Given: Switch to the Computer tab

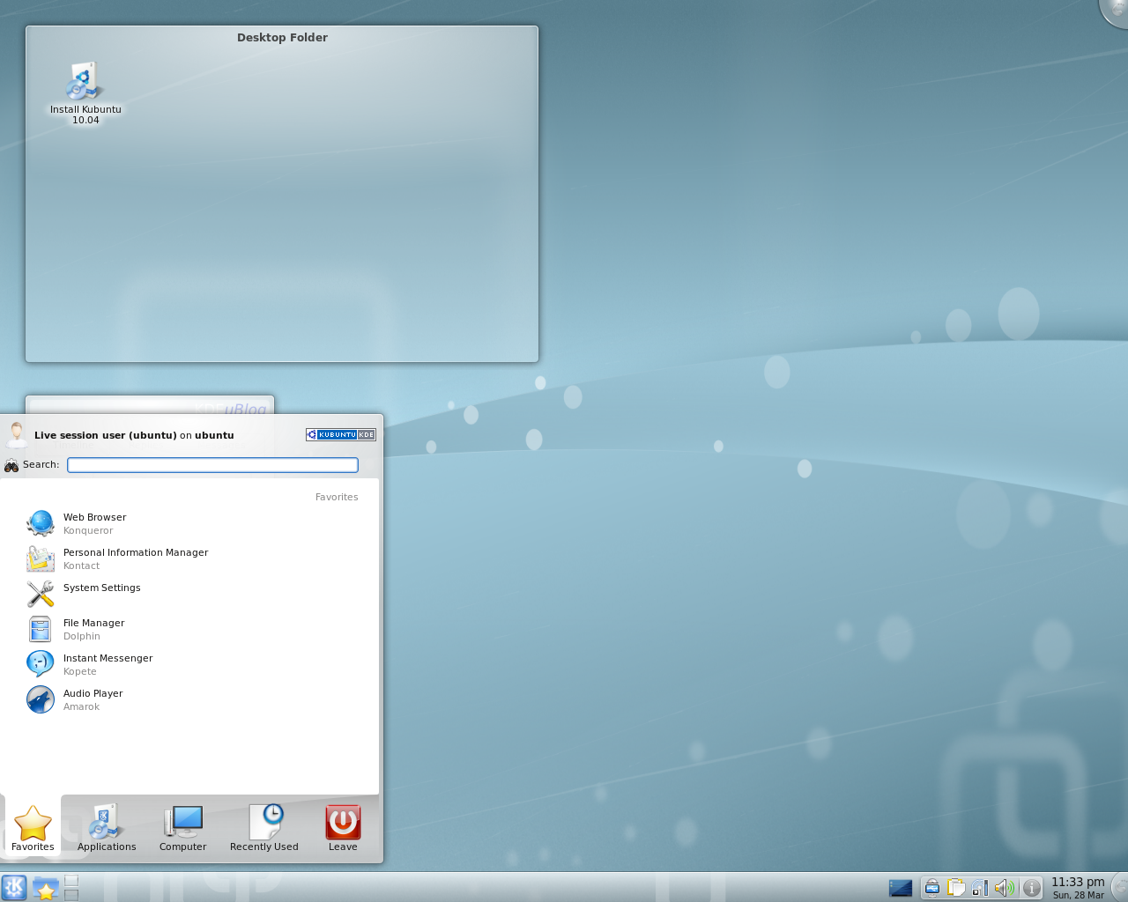Looking at the screenshot, I should (x=183, y=828).
